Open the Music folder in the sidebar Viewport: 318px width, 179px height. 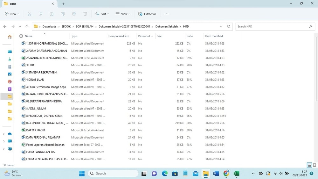click(10, 82)
